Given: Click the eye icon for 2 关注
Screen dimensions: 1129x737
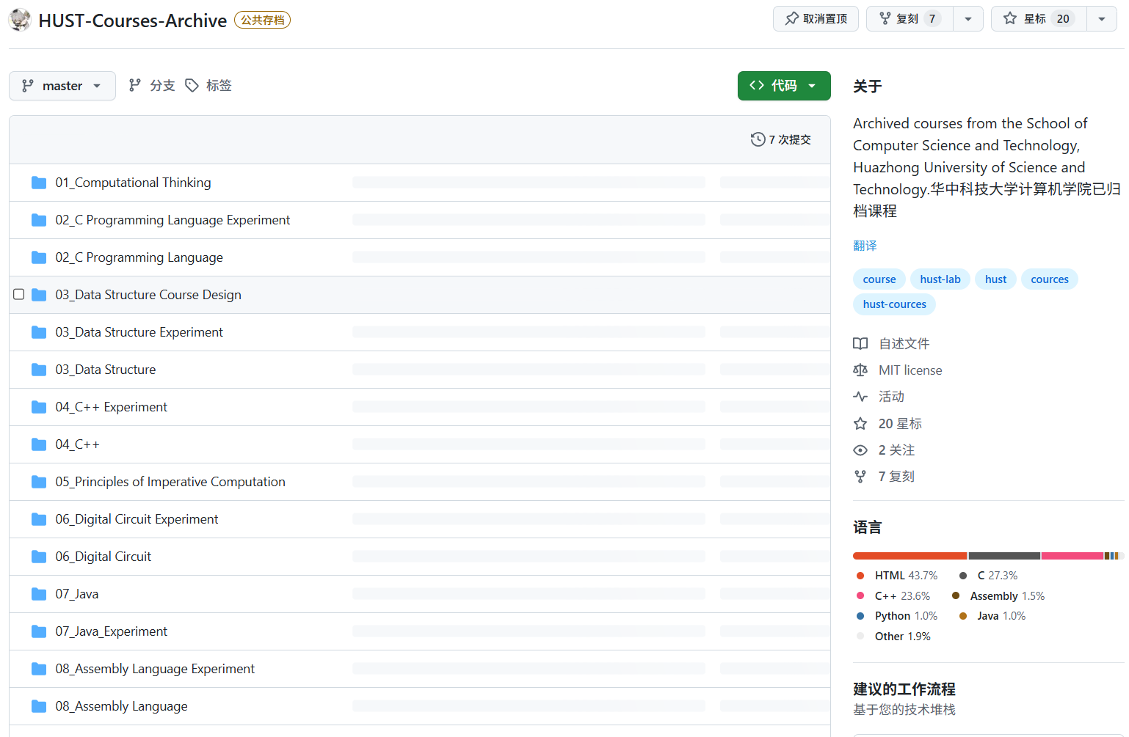Looking at the screenshot, I should pyautogui.click(x=860, y=450).
